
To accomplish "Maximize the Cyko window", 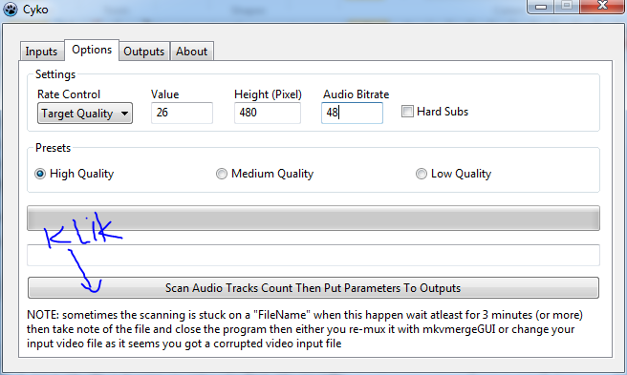I will click(567, 6).
